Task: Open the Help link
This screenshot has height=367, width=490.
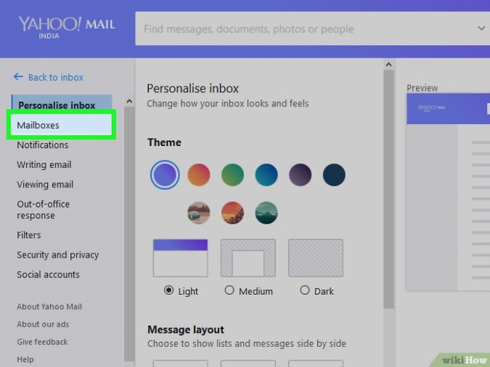Action: click(x=25, y=360)
